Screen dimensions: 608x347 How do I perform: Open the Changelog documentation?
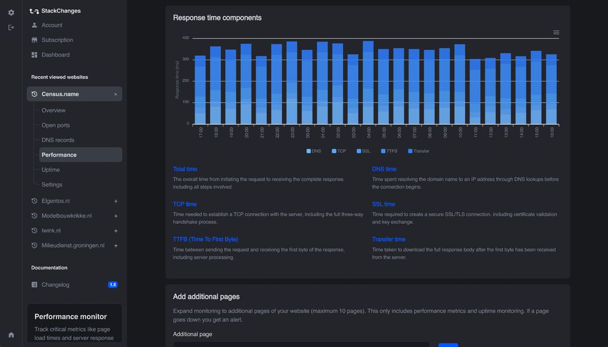pos(55,285)
